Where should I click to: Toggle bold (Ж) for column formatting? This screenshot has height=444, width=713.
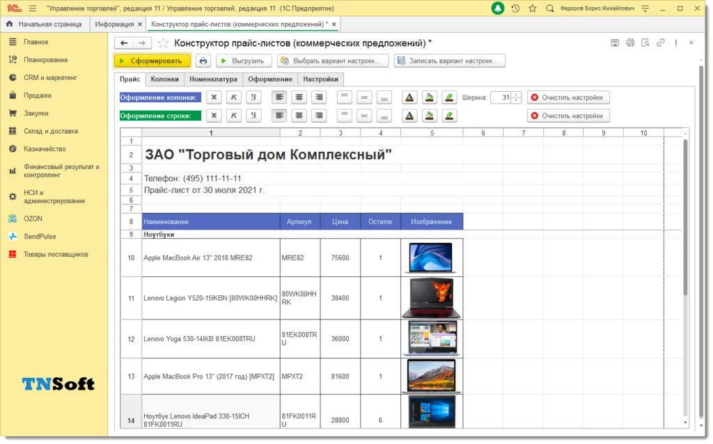(214, 97)
